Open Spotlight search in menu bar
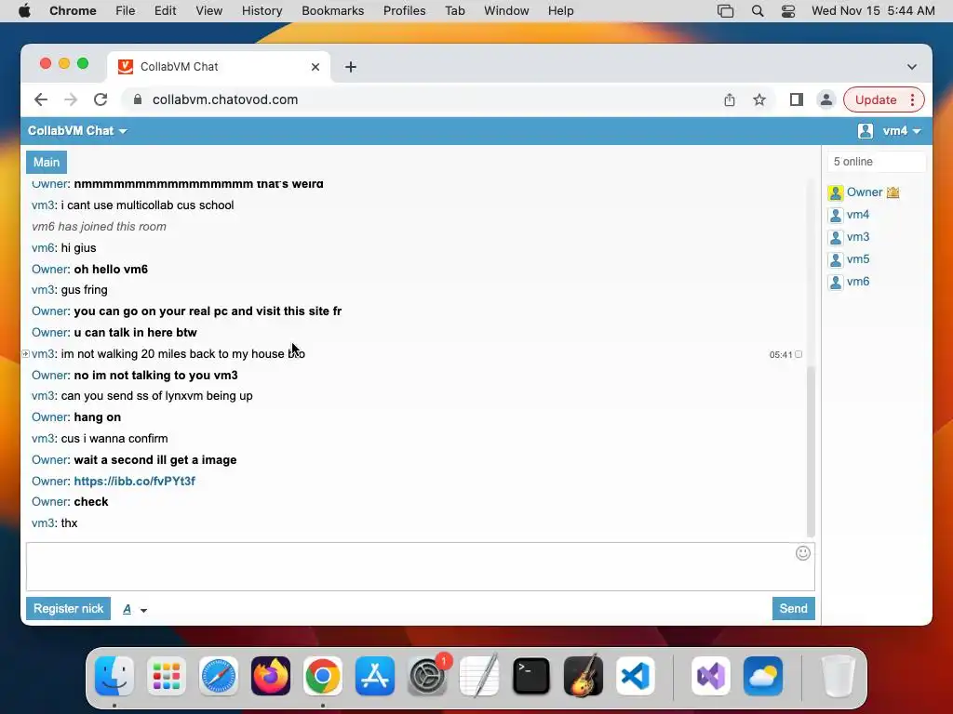The height and width of the screenshot is (714, 953). point(758,11)
